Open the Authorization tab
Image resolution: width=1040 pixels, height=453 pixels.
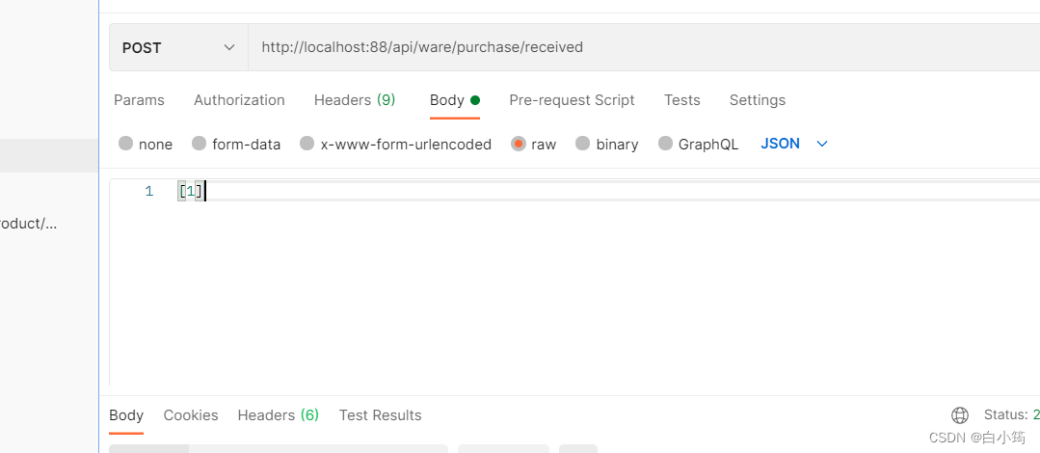coord(239,100)
